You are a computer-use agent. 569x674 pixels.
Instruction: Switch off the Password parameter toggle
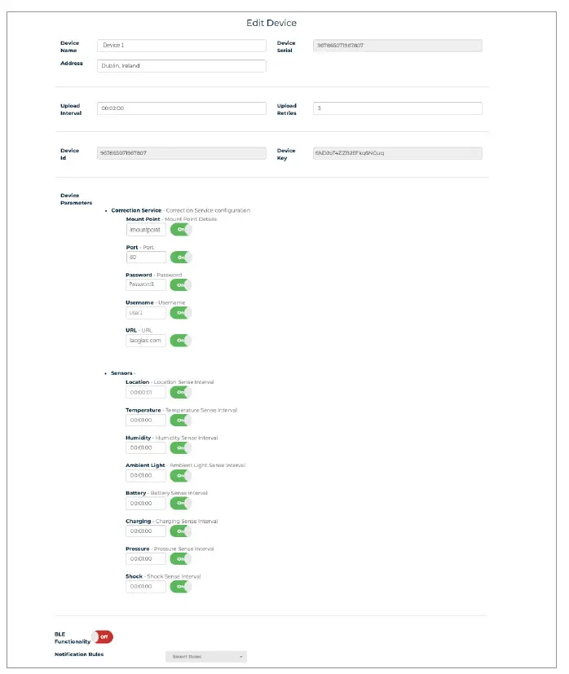(180, 285)
